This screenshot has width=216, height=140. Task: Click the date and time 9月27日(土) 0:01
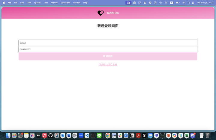pos(205,3)
